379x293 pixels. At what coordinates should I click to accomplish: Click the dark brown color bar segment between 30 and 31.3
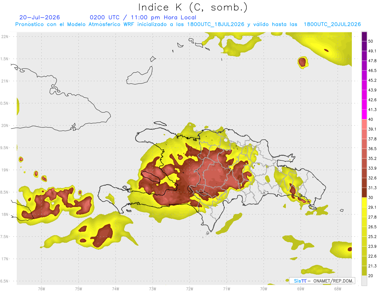(364, 193)
